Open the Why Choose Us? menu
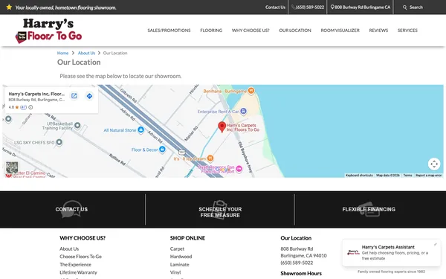The width and height of the screenshot is (446, 279). point(251,31)
